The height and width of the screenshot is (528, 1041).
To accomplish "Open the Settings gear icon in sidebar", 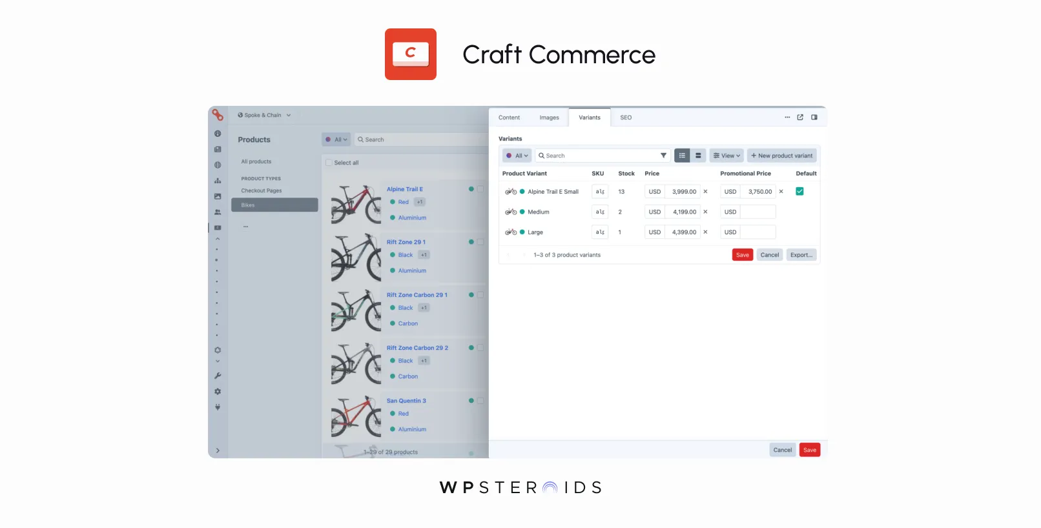I will [x=218, y=391].
